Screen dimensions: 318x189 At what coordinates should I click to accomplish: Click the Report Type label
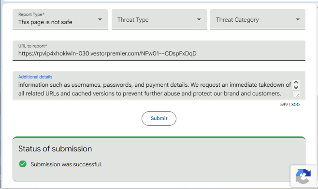31,14
